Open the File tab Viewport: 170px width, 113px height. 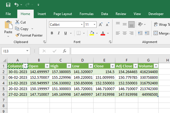pyautogui.click(x=8, y=14)
